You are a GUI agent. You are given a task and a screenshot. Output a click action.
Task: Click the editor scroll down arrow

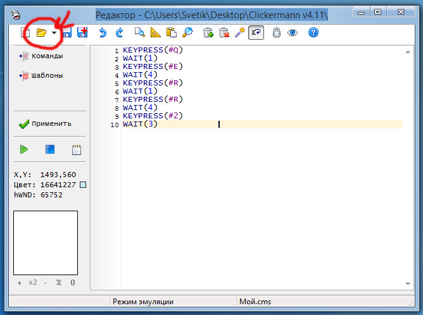click(408, 284)
